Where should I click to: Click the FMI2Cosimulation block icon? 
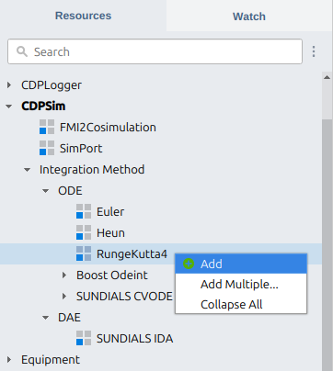coord(47,127)
